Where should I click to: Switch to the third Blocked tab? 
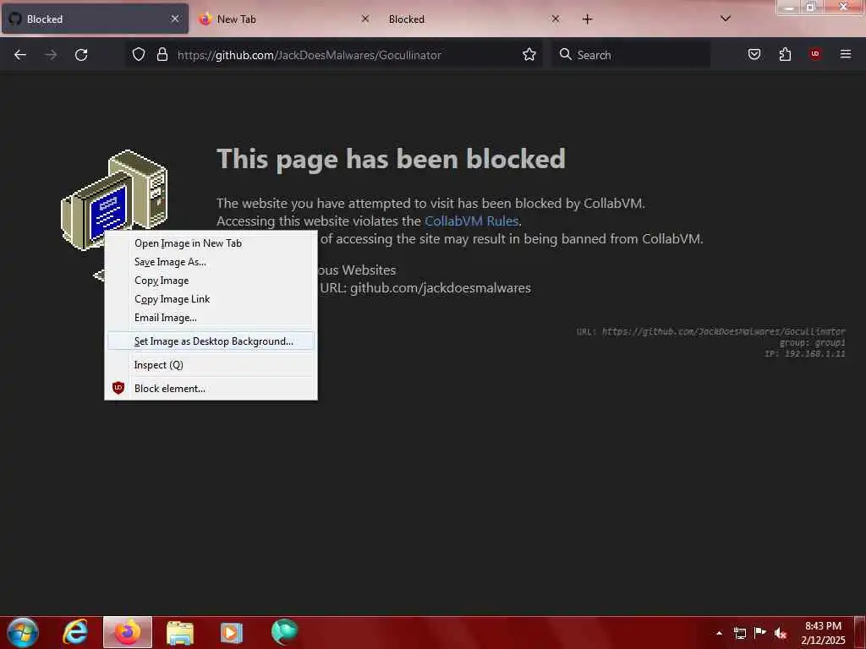(x=475, y=19)
